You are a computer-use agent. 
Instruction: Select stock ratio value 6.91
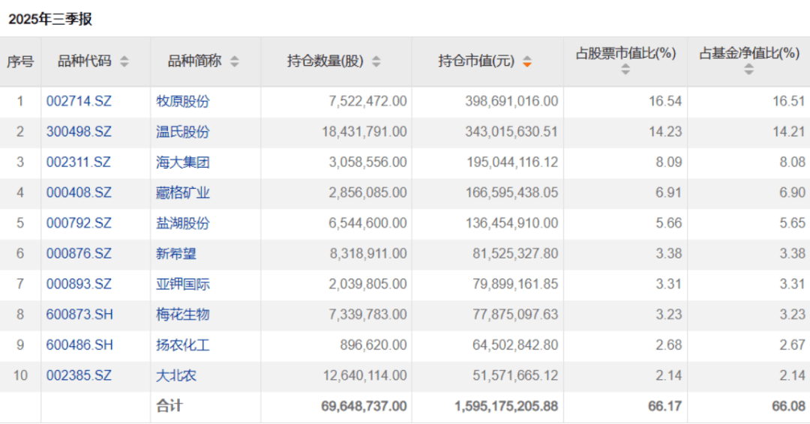pos(669,193)
